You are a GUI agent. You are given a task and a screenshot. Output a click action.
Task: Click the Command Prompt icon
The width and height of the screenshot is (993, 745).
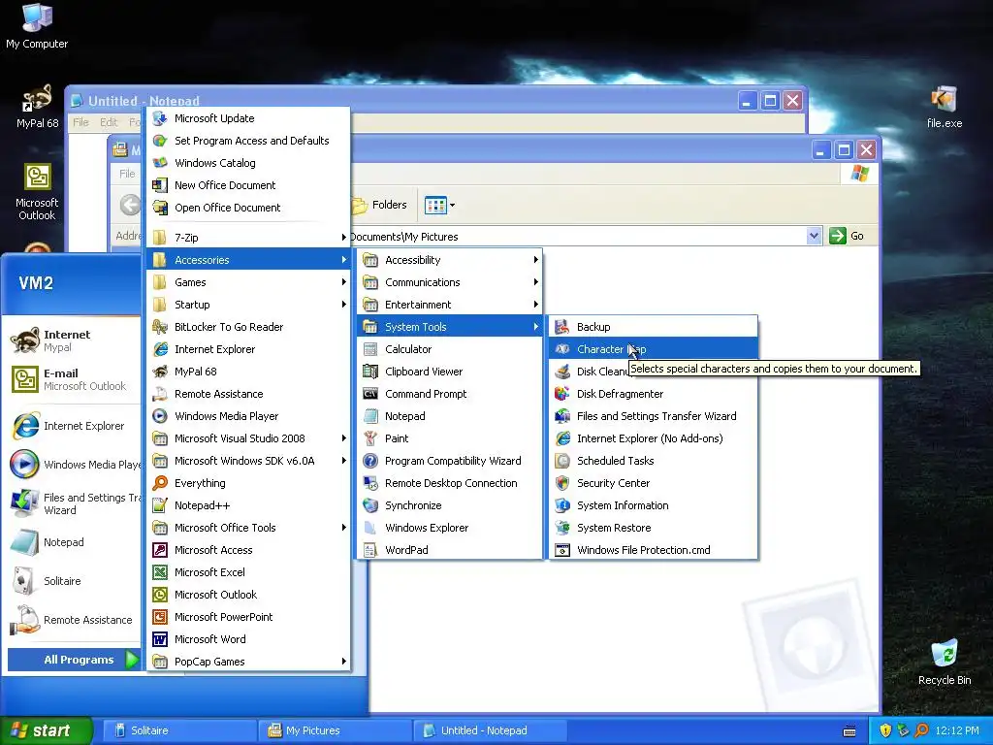(370, 394)
